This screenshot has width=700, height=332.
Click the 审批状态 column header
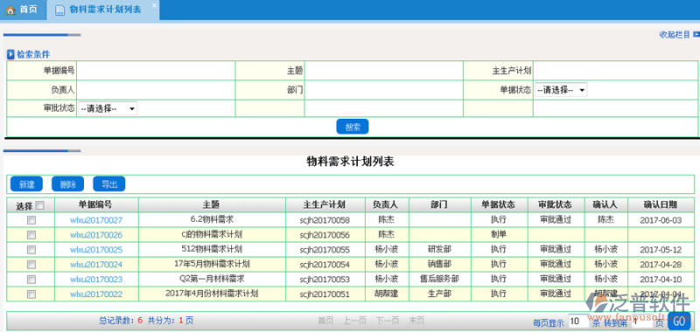(x=556, y=205)
